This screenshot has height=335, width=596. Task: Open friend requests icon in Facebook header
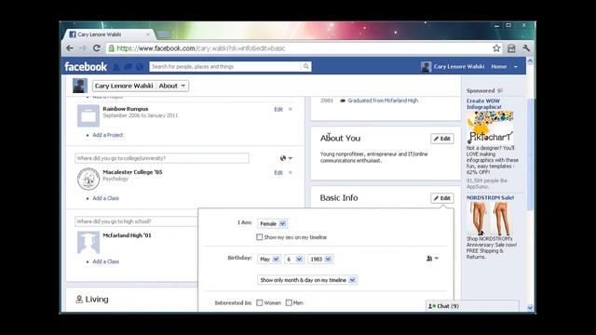click(x=116, y=67)
